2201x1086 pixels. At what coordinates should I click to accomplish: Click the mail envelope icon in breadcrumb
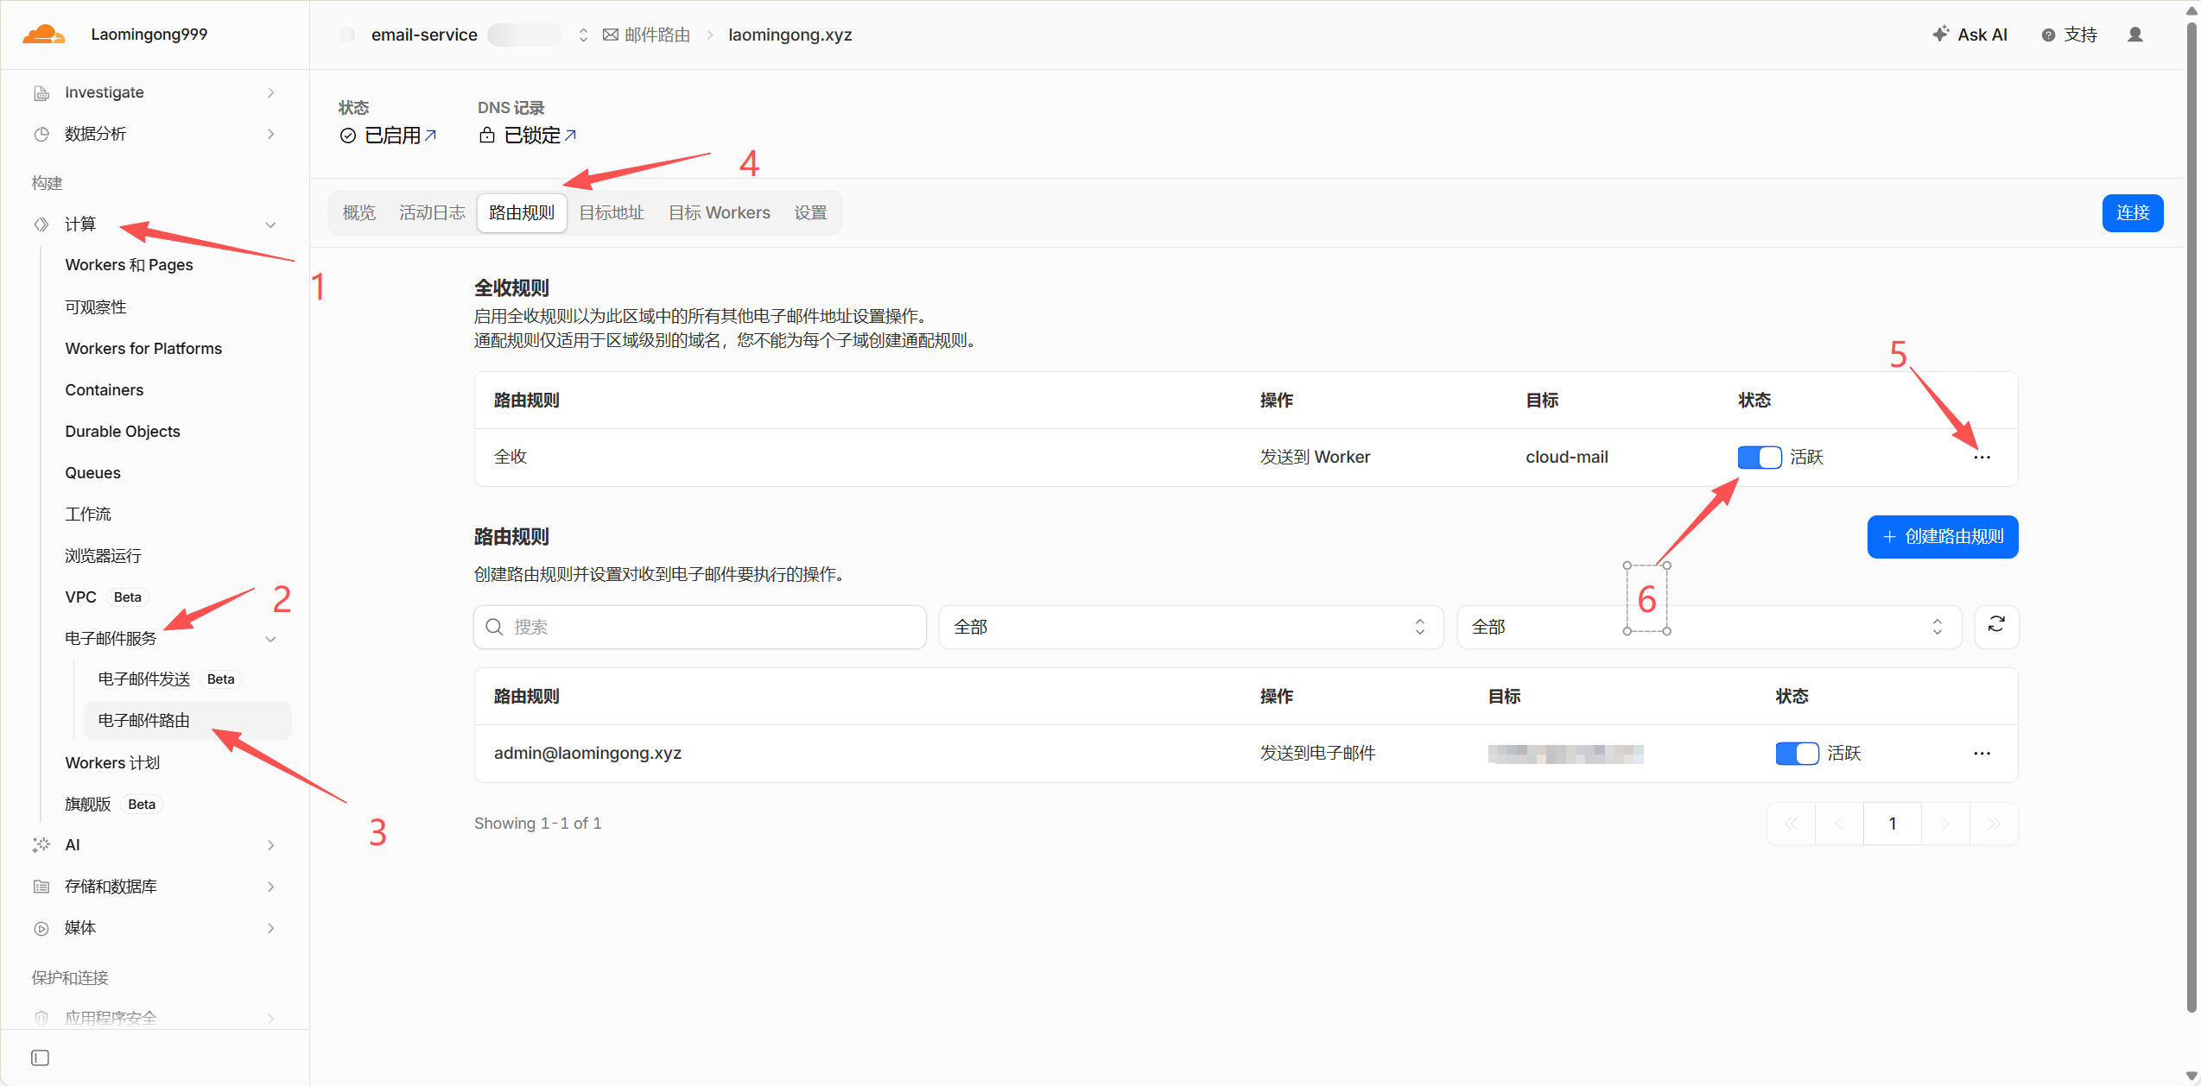(610, 35)
